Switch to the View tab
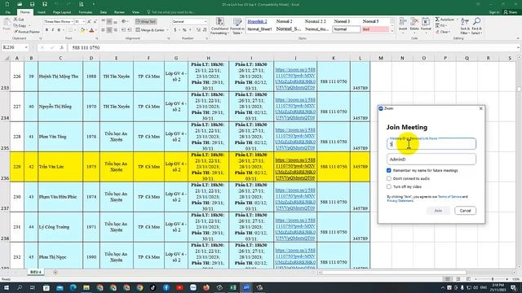The image size is (522, 293). point(135,12)
